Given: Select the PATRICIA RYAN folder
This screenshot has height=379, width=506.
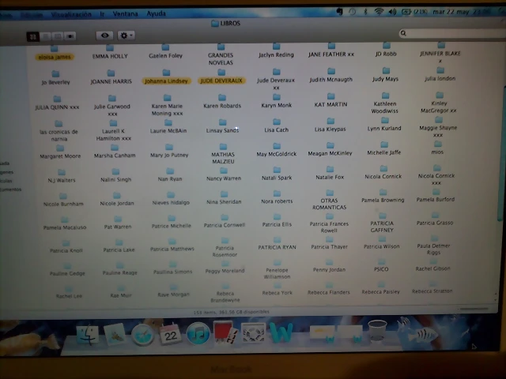Looking at the screenshot, I should tap(278, 244).
